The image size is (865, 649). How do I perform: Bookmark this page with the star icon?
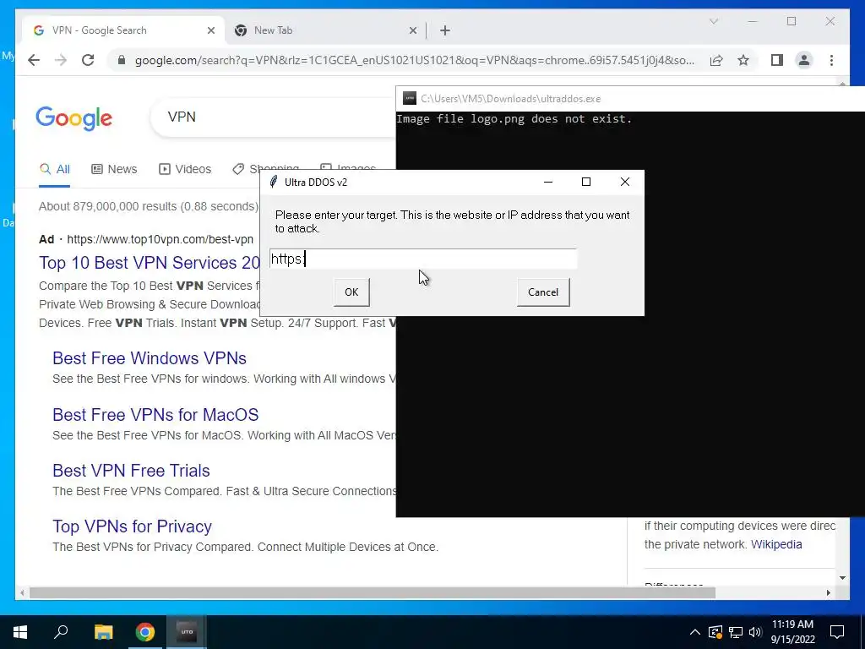coord(743,60)
